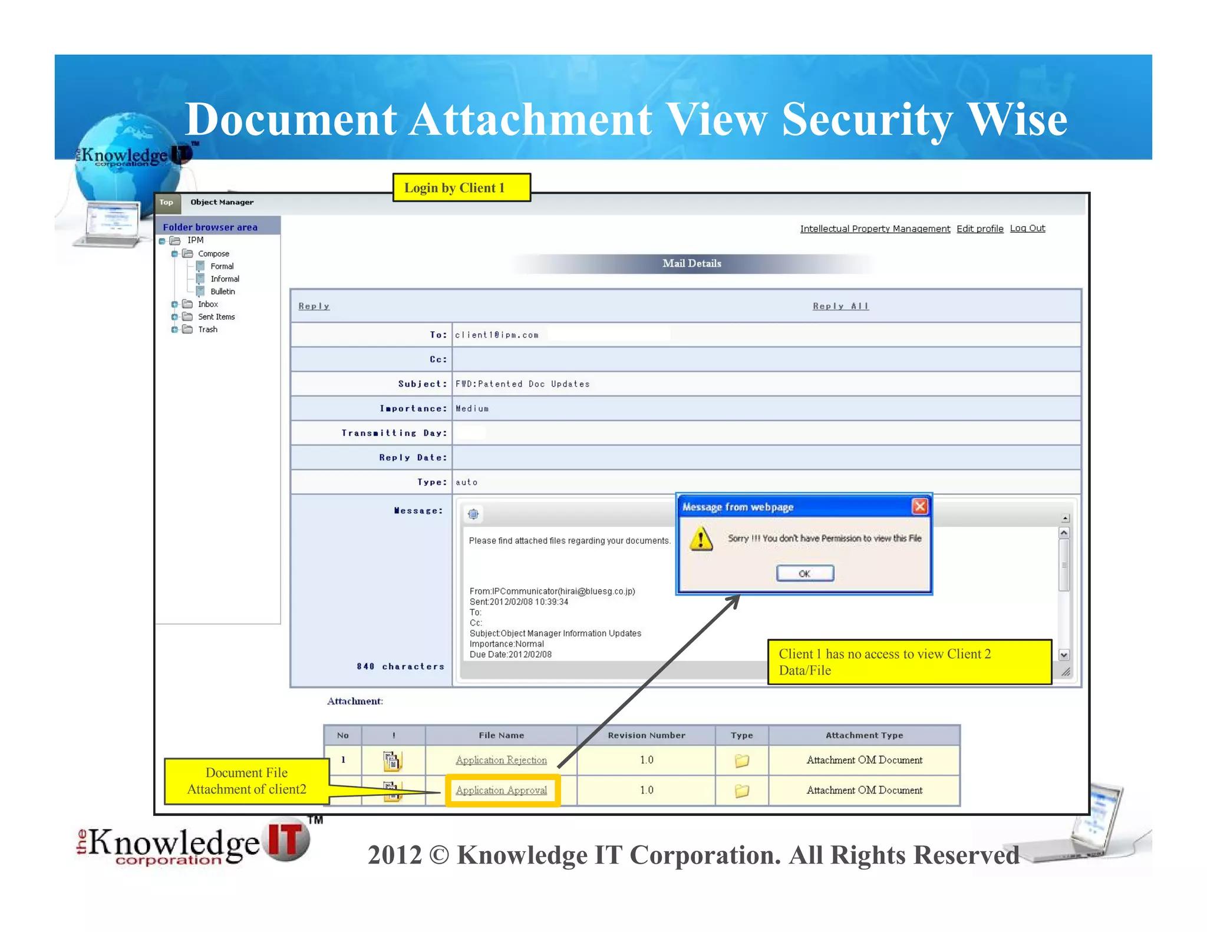The image size is (1207, 932).
Task: Switch to the Object Manager tab
Action: [222, 202]
